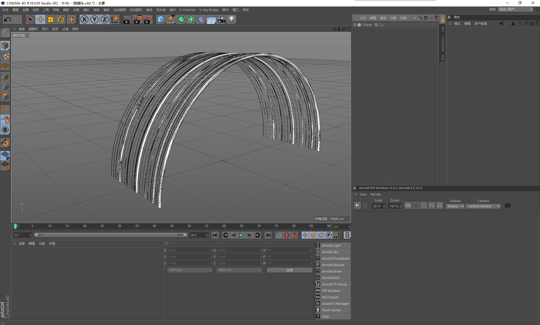Open Edit Render Settings clapperboard gear icon
Viewport: 540px width, 325px height.
point(148,19)
